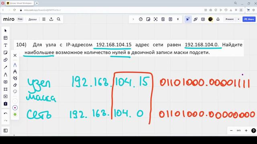
Task: Choose the pen drawing mode in sub-toolbar
Action: pyautogui.click(x=15, y=65)
